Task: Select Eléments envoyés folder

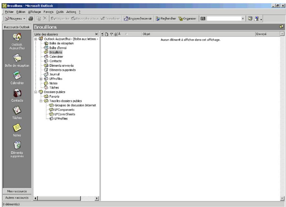Action: click(61, 65)
